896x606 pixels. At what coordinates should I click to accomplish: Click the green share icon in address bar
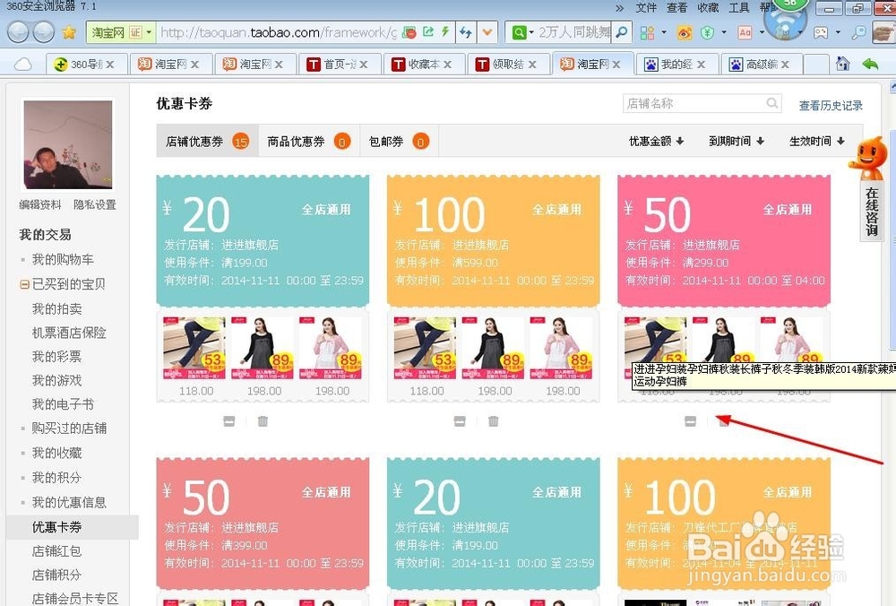[x=428, y=32]
